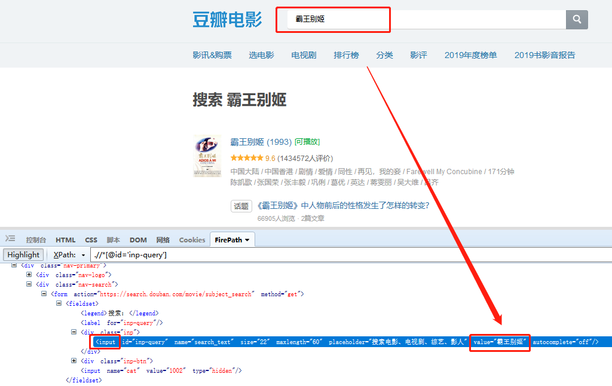This screenshot has width=612, height=386.
Task: Click the 话题 tag button
Action: 241,206
